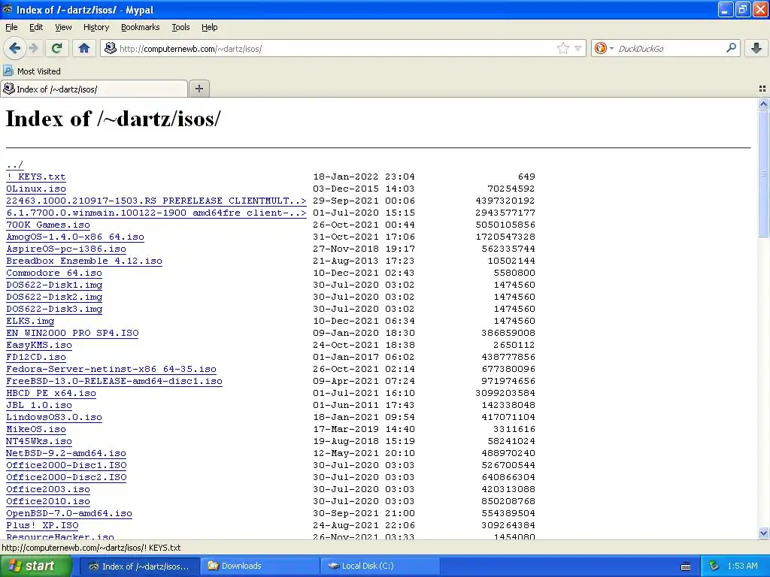Download Commodore 64.iso
This screenshot has height=577, width=770.
coord(54,273)
